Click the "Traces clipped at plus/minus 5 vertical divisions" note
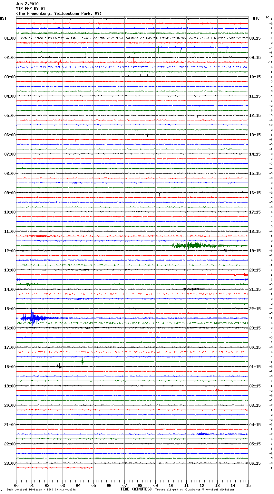 tap(195, 489)
